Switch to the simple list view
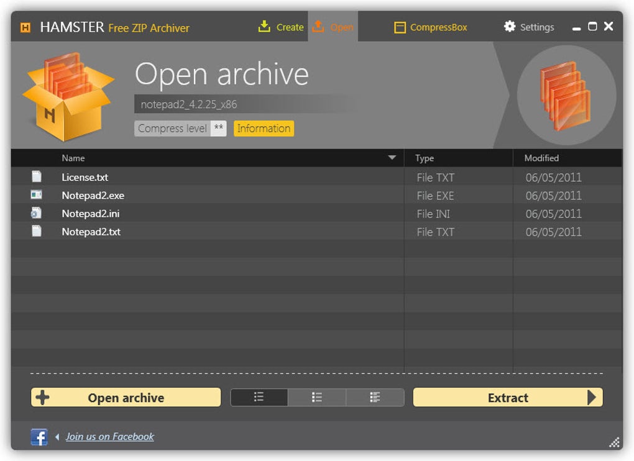 259,397
